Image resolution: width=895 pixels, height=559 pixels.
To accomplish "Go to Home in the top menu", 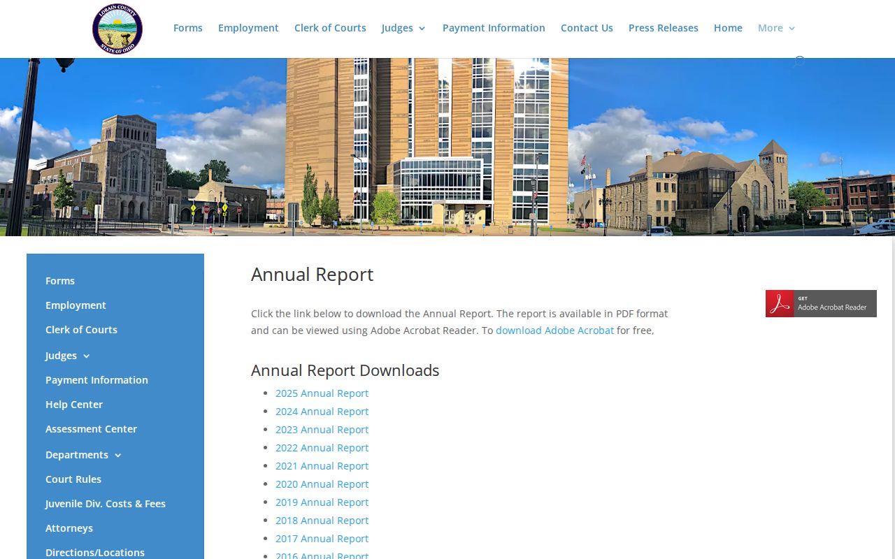I will pos(728,28).
